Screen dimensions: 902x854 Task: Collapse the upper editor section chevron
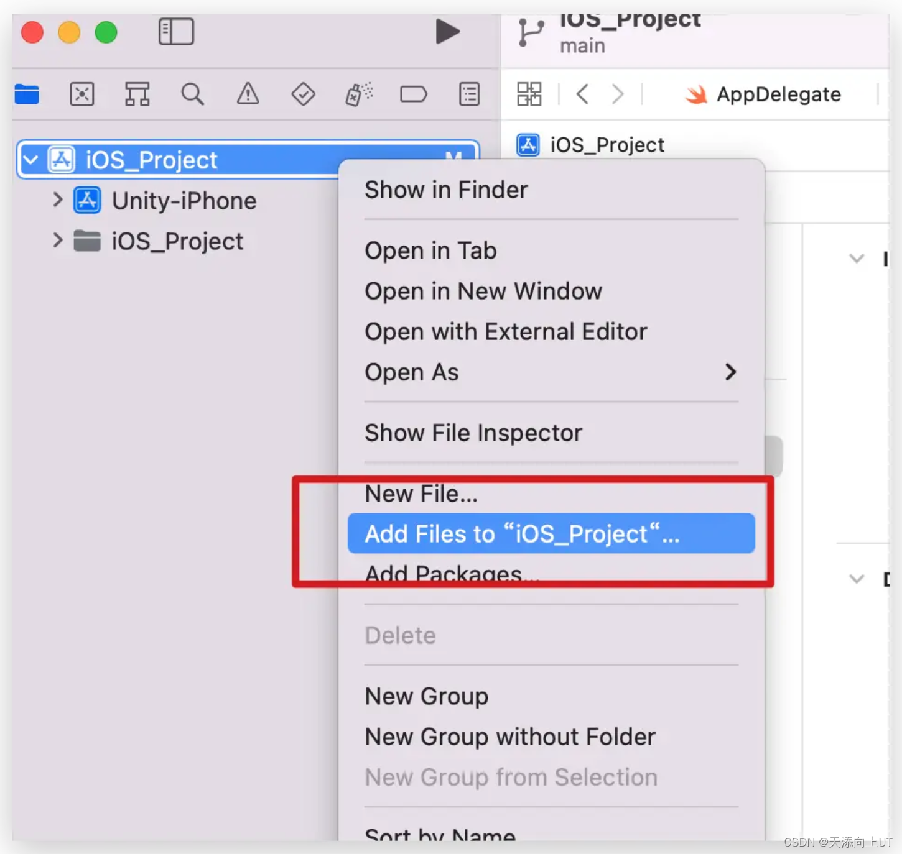click(857, 258)
